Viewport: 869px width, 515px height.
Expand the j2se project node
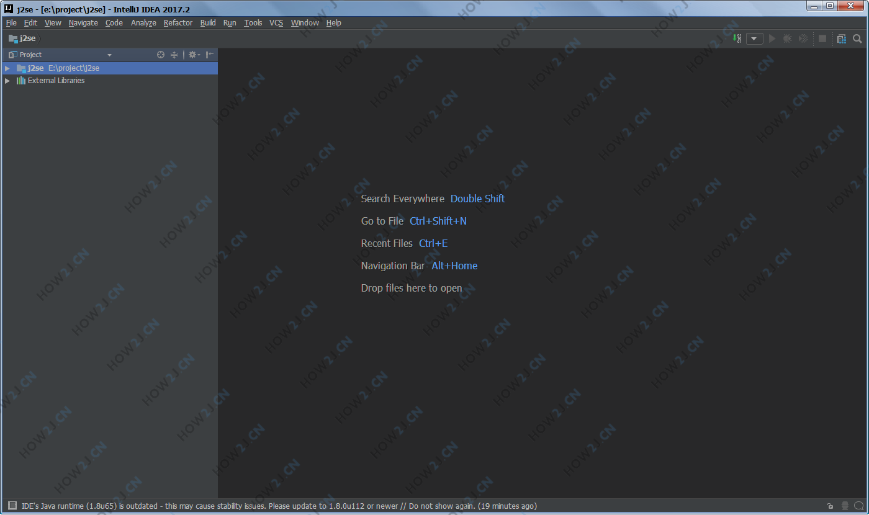tap(7, 68)
